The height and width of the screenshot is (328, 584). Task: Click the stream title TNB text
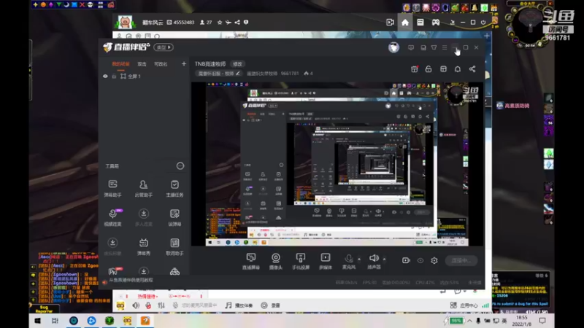point(210,64)
